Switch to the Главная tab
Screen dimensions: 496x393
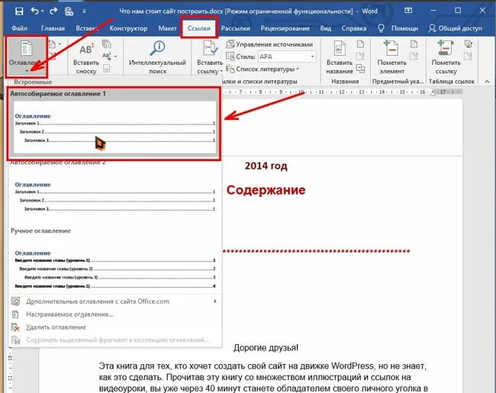[53, 28]
